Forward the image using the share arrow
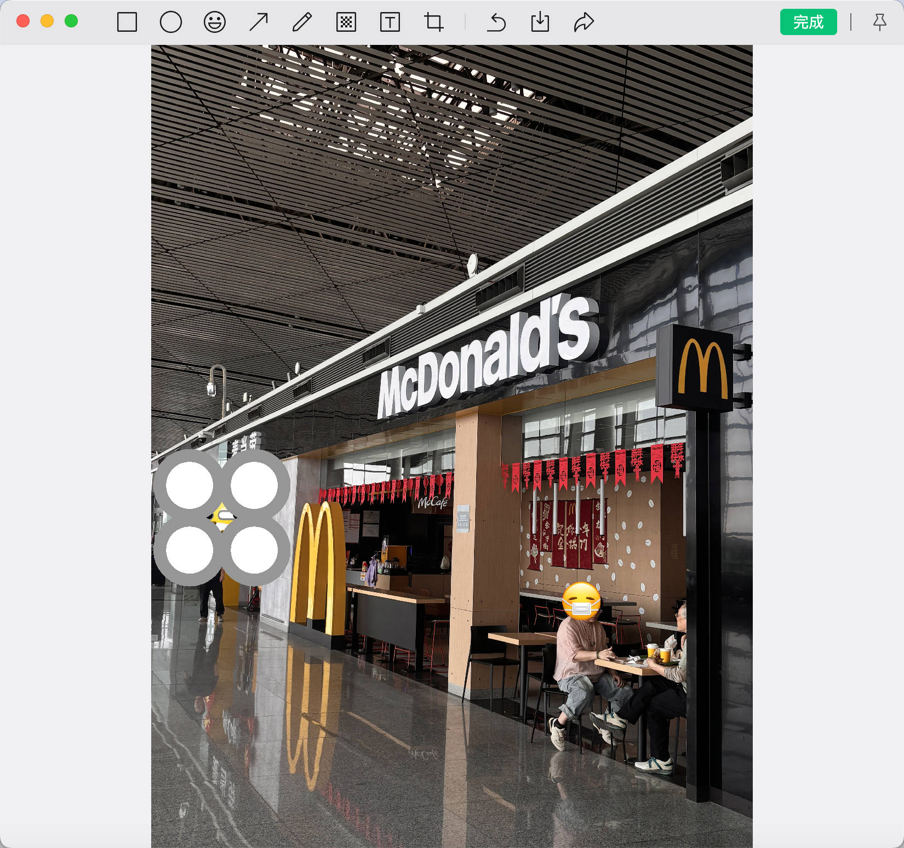The width and height of the screenshot is (904, 848). pos(584,22)
